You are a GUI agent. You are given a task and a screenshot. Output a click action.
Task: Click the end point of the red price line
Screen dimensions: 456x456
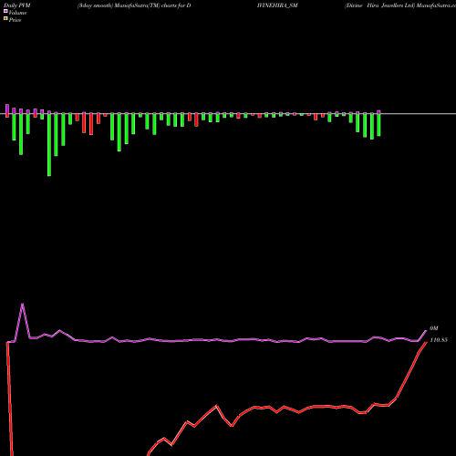pyautogui.click(x=426, y=342)
